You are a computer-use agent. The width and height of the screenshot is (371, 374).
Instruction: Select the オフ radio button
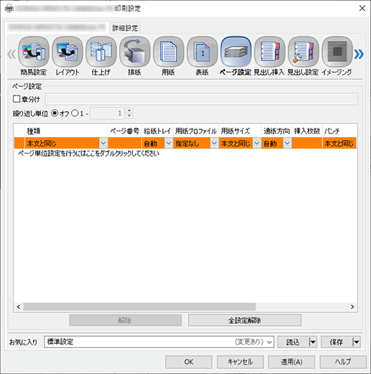55,113
